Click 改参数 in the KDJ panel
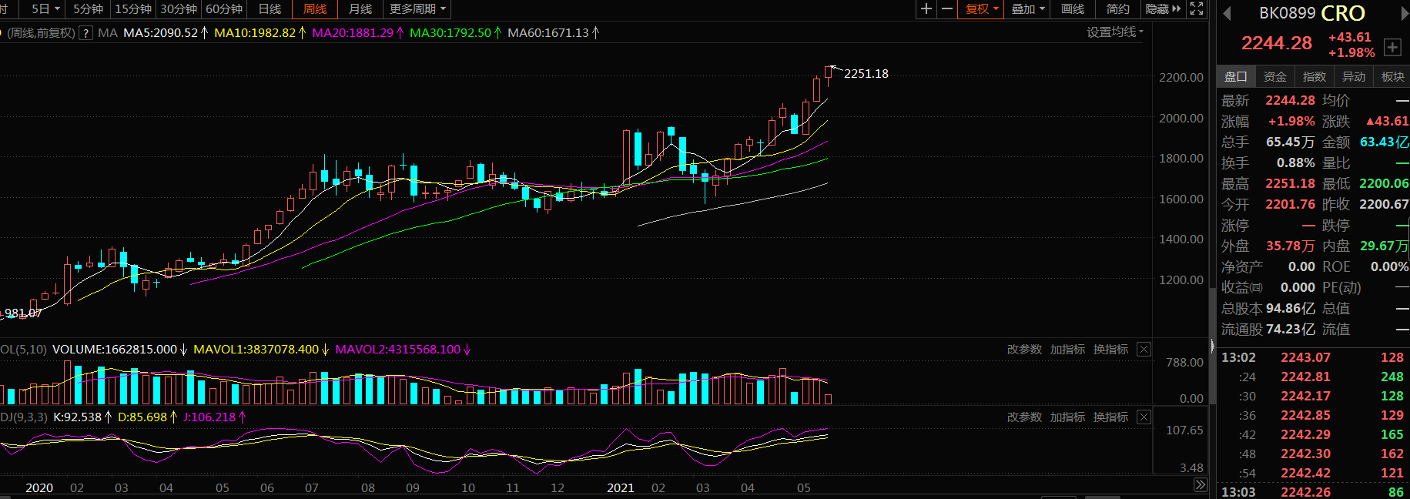 1024,417
